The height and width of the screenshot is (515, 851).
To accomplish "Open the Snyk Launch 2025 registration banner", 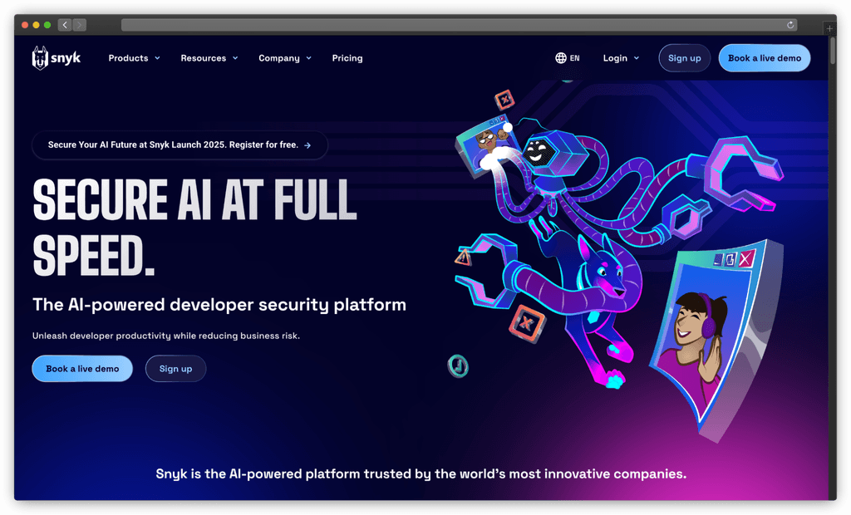I will click(180, 145).
